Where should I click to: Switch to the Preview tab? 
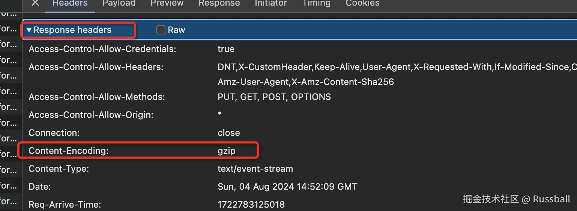click(x=167, y=3)
